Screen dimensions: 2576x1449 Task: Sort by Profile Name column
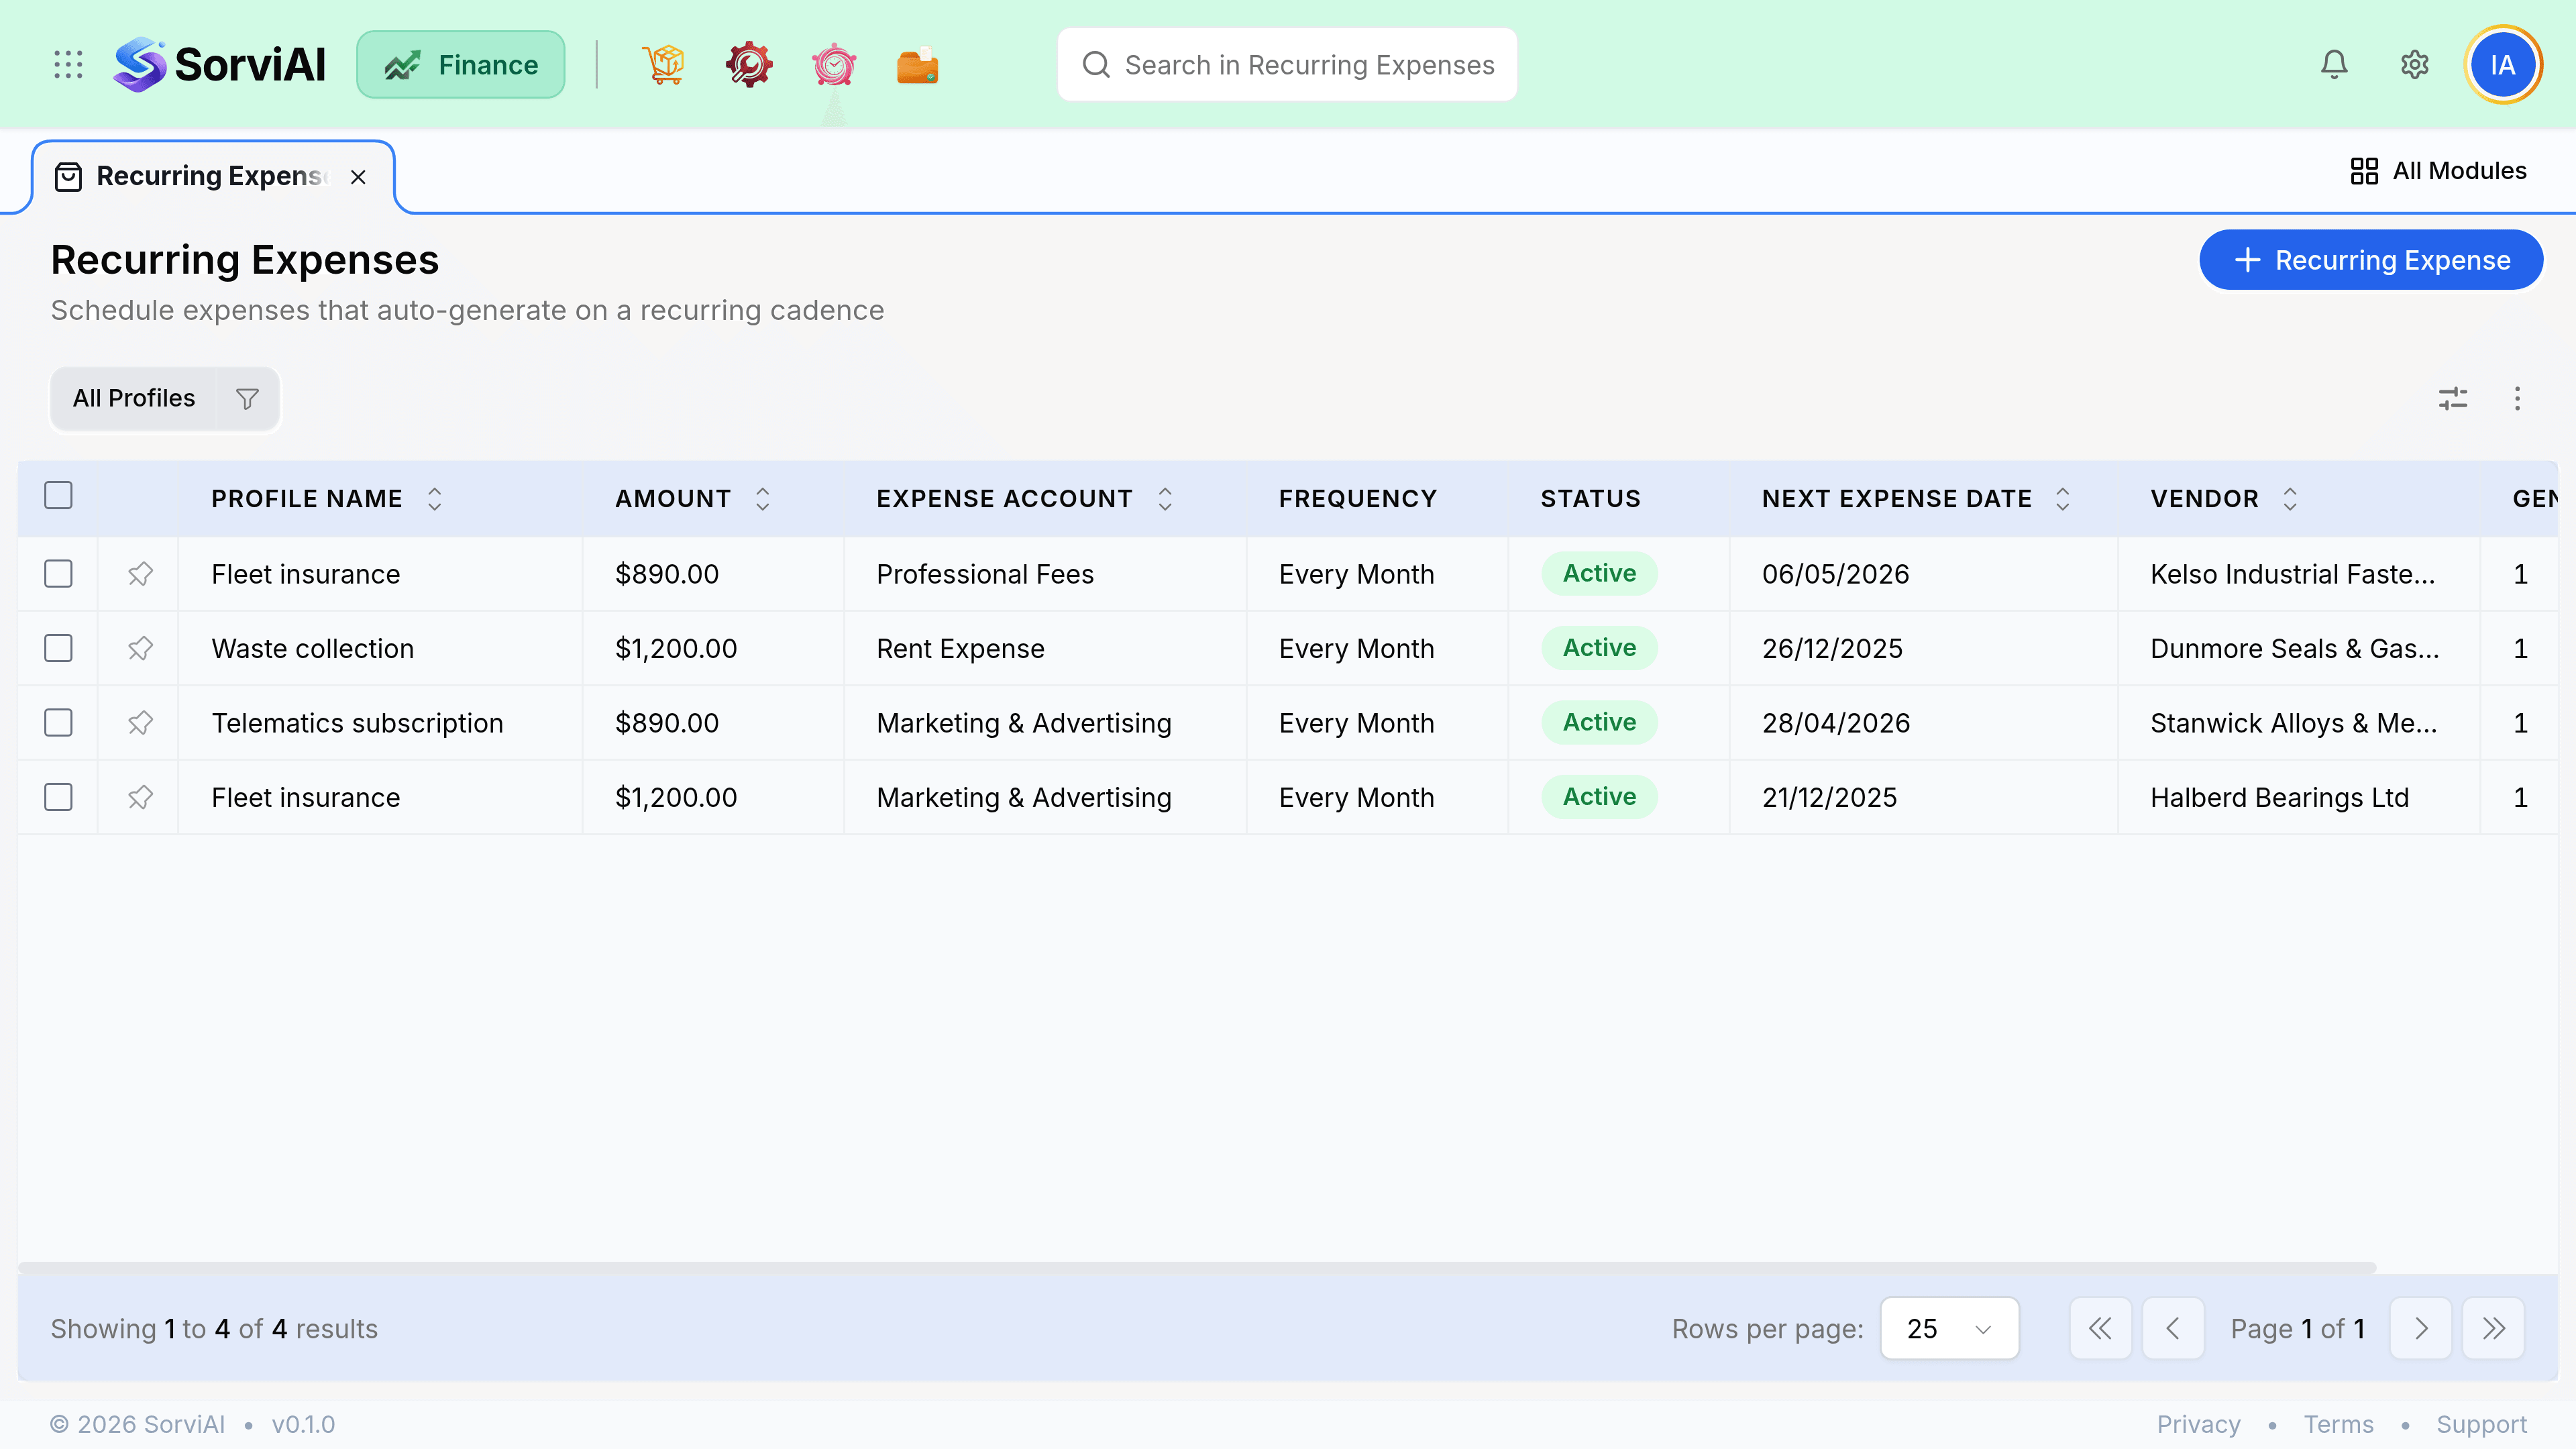pos(435,499)
